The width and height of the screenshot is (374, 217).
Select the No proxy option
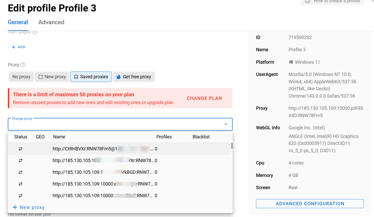tap(21, 77)
